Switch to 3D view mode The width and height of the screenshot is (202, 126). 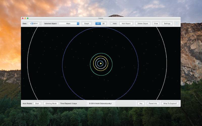coord(104,23)
